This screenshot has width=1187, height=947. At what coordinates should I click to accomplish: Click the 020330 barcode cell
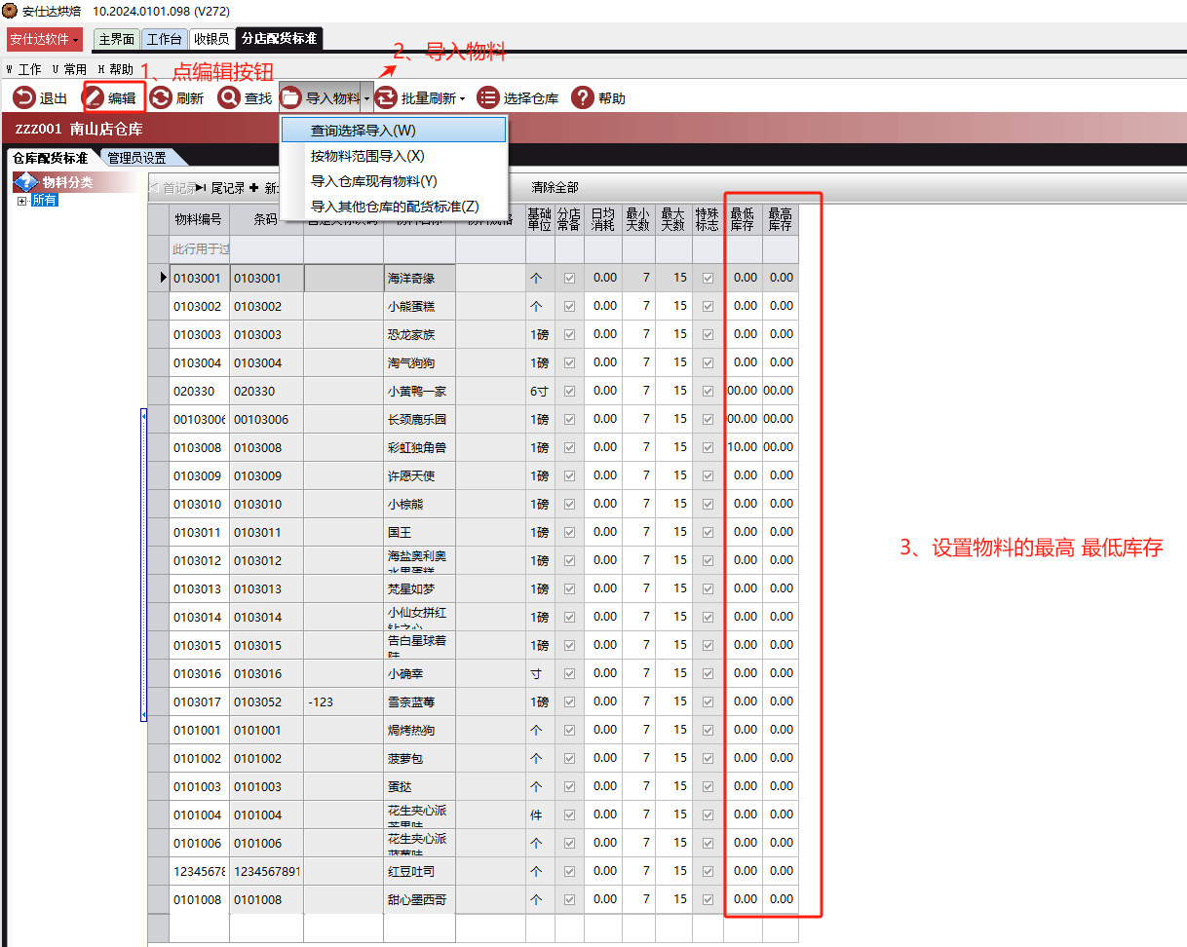point(267,391)
